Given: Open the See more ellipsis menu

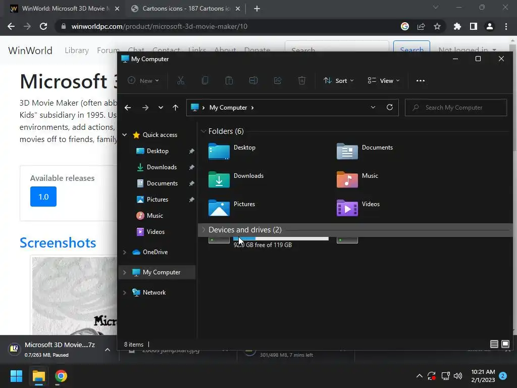Looking at the screenshot, I should 421,80.
